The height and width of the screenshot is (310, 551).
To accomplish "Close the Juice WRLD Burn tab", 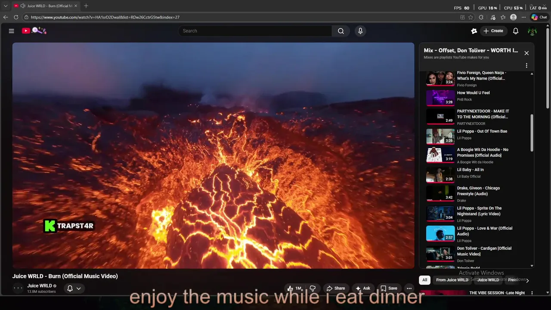I will pos(77,6).
